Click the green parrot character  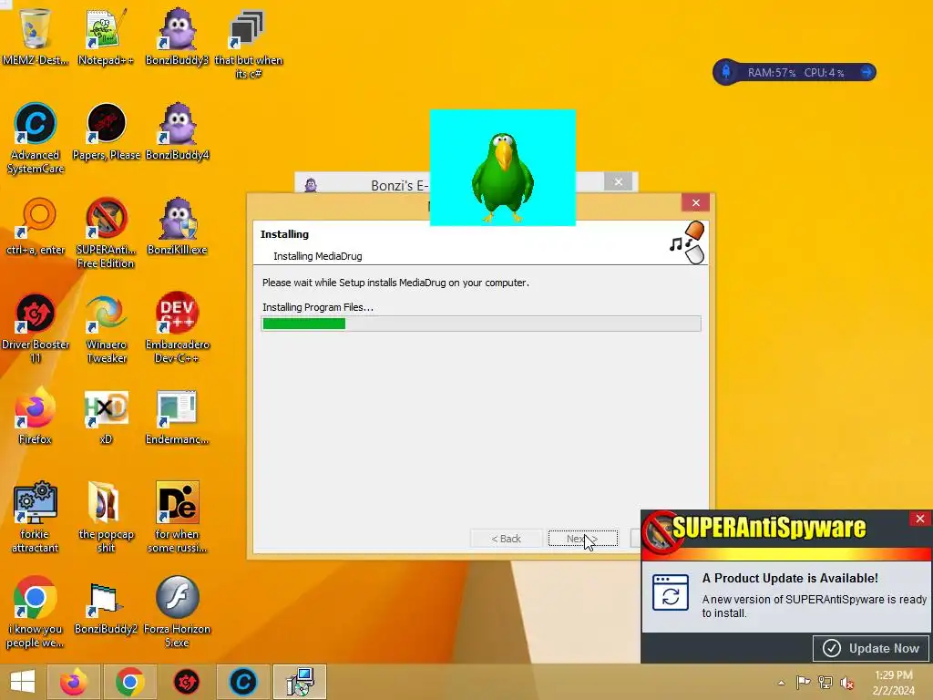tap(503, 178)
